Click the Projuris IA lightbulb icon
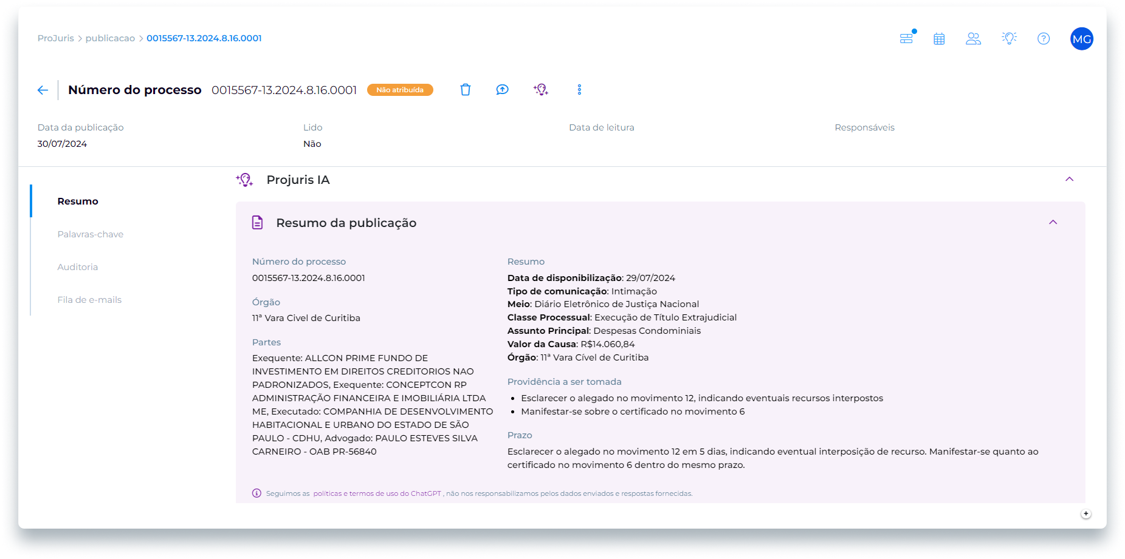This screenshot has height=559, width=1125. 540,89
